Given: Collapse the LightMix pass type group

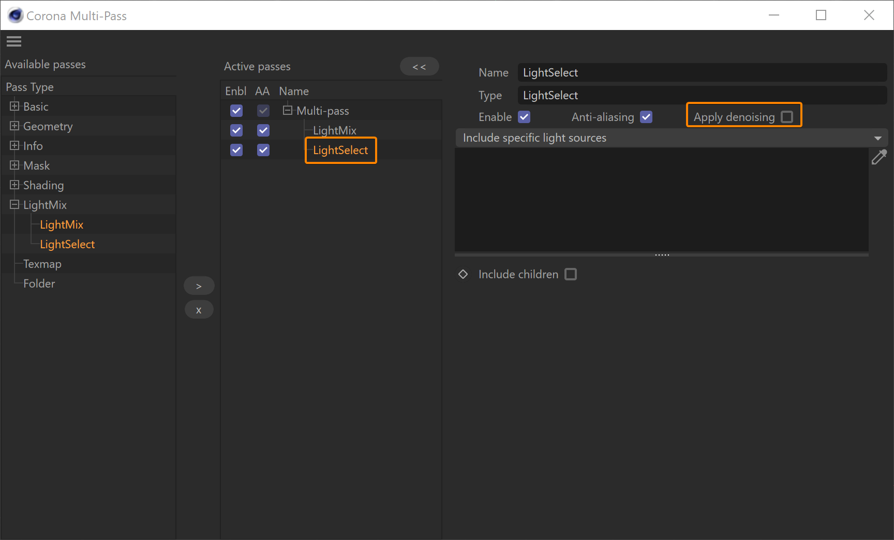Looking at the screenshot, I should point(14,204).
